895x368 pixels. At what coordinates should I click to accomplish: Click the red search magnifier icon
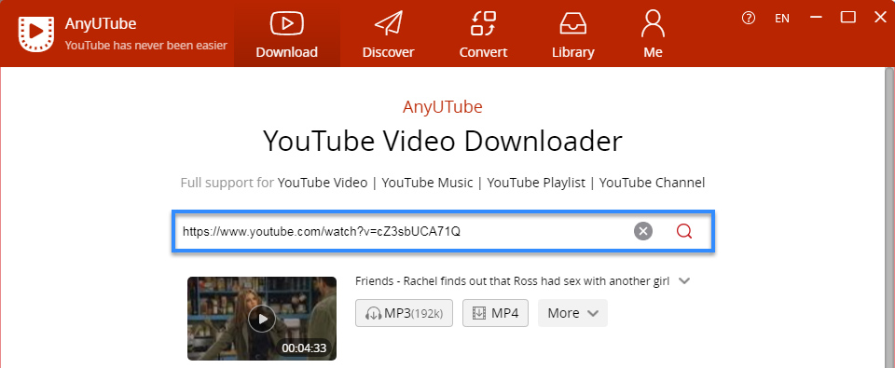(683, 231)
